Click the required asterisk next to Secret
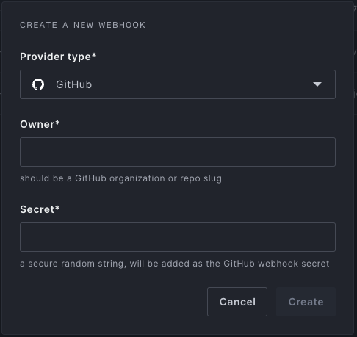 pos(57,208)
